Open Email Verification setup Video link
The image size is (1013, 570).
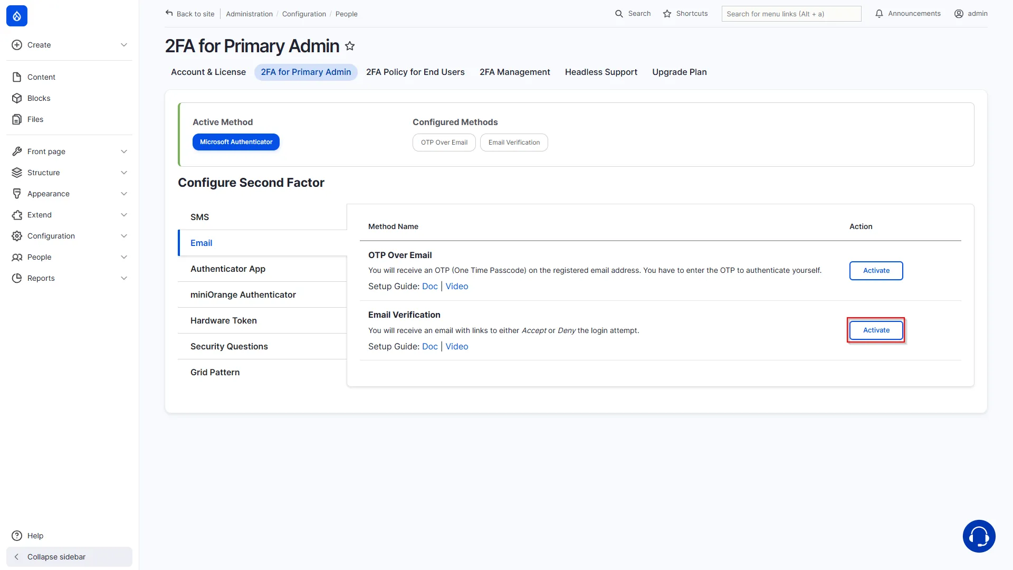tap(456, 346)
